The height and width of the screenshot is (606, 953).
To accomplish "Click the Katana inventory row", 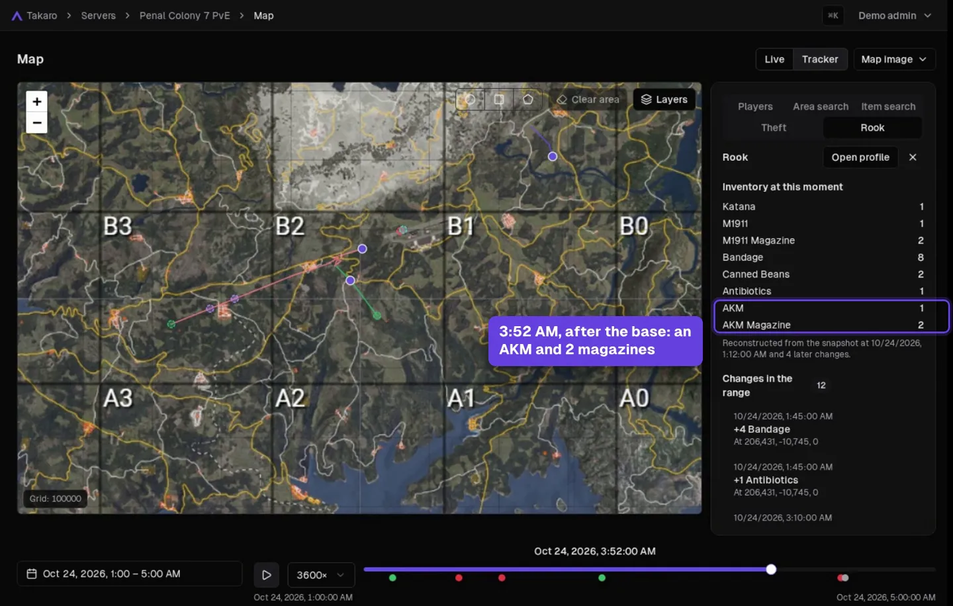I will click(823, 206).
